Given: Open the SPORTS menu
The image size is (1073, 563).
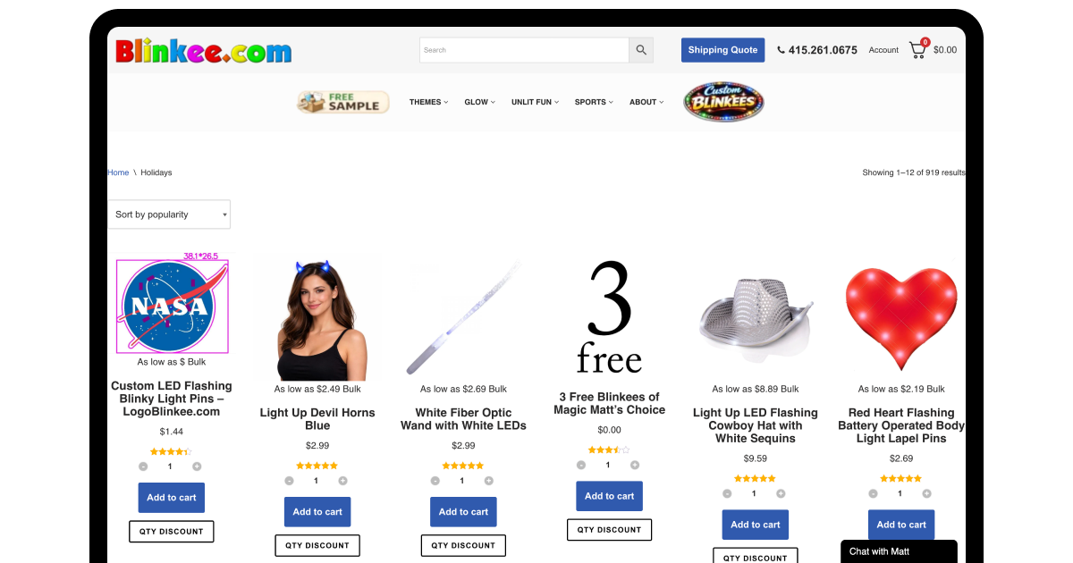Looking at the screenshot, I should pyautogui.click(x=594, y=102).
